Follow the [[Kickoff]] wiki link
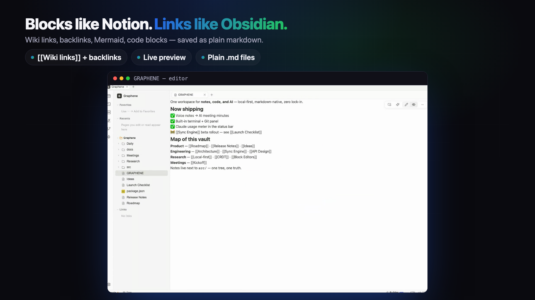 [199, 163]
